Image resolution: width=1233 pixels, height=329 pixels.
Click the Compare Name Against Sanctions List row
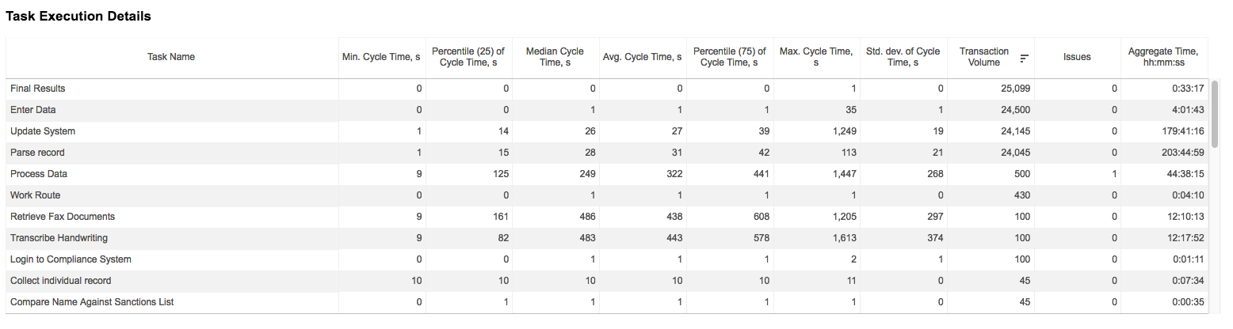coord(607,302)
